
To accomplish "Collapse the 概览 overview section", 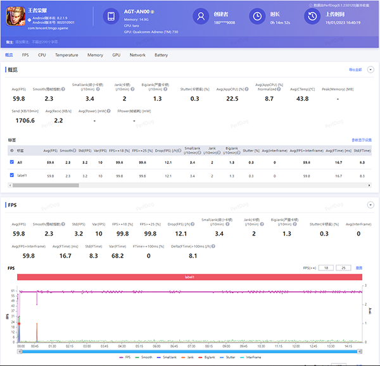I will [x=371, y=70].
